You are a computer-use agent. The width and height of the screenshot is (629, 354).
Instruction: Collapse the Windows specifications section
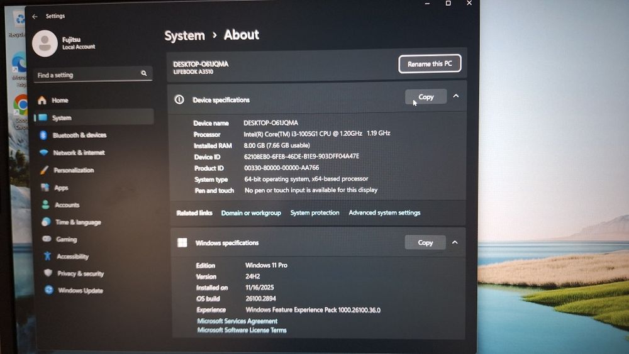455,242
